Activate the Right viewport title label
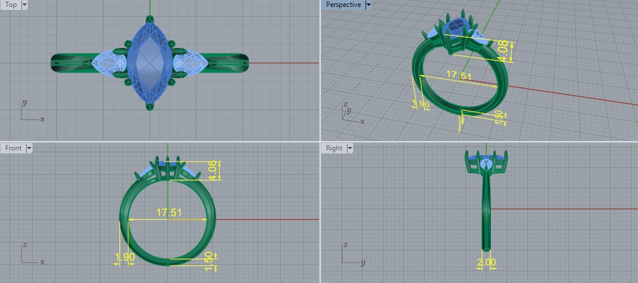 335,148
